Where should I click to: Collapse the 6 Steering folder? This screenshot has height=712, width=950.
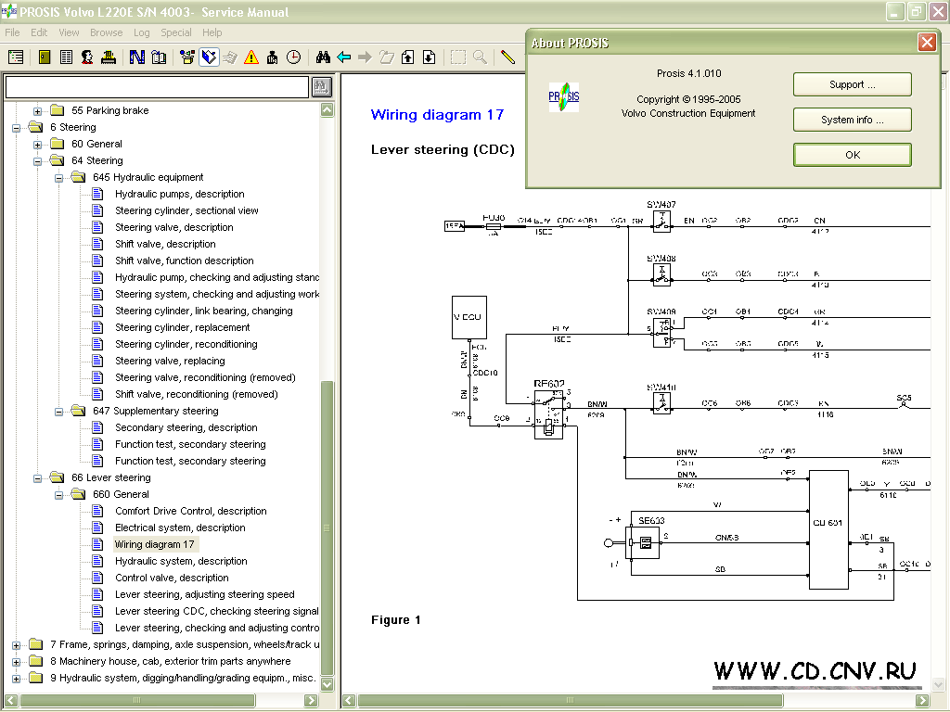17,128
